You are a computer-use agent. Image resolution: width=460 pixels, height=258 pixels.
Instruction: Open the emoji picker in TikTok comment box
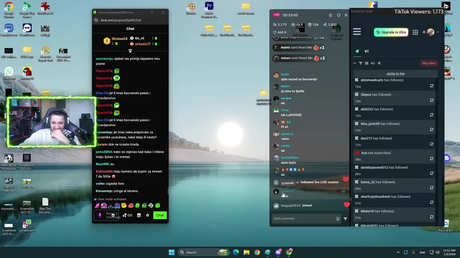click(337, 219)
